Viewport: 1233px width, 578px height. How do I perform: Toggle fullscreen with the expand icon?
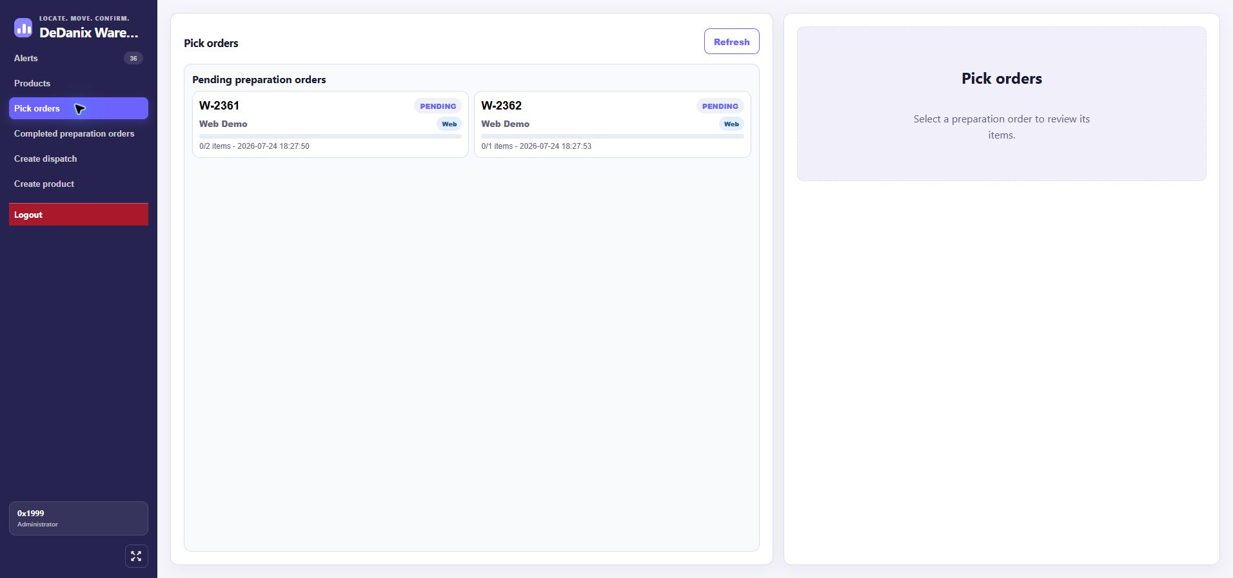click(x=136, y=556)
